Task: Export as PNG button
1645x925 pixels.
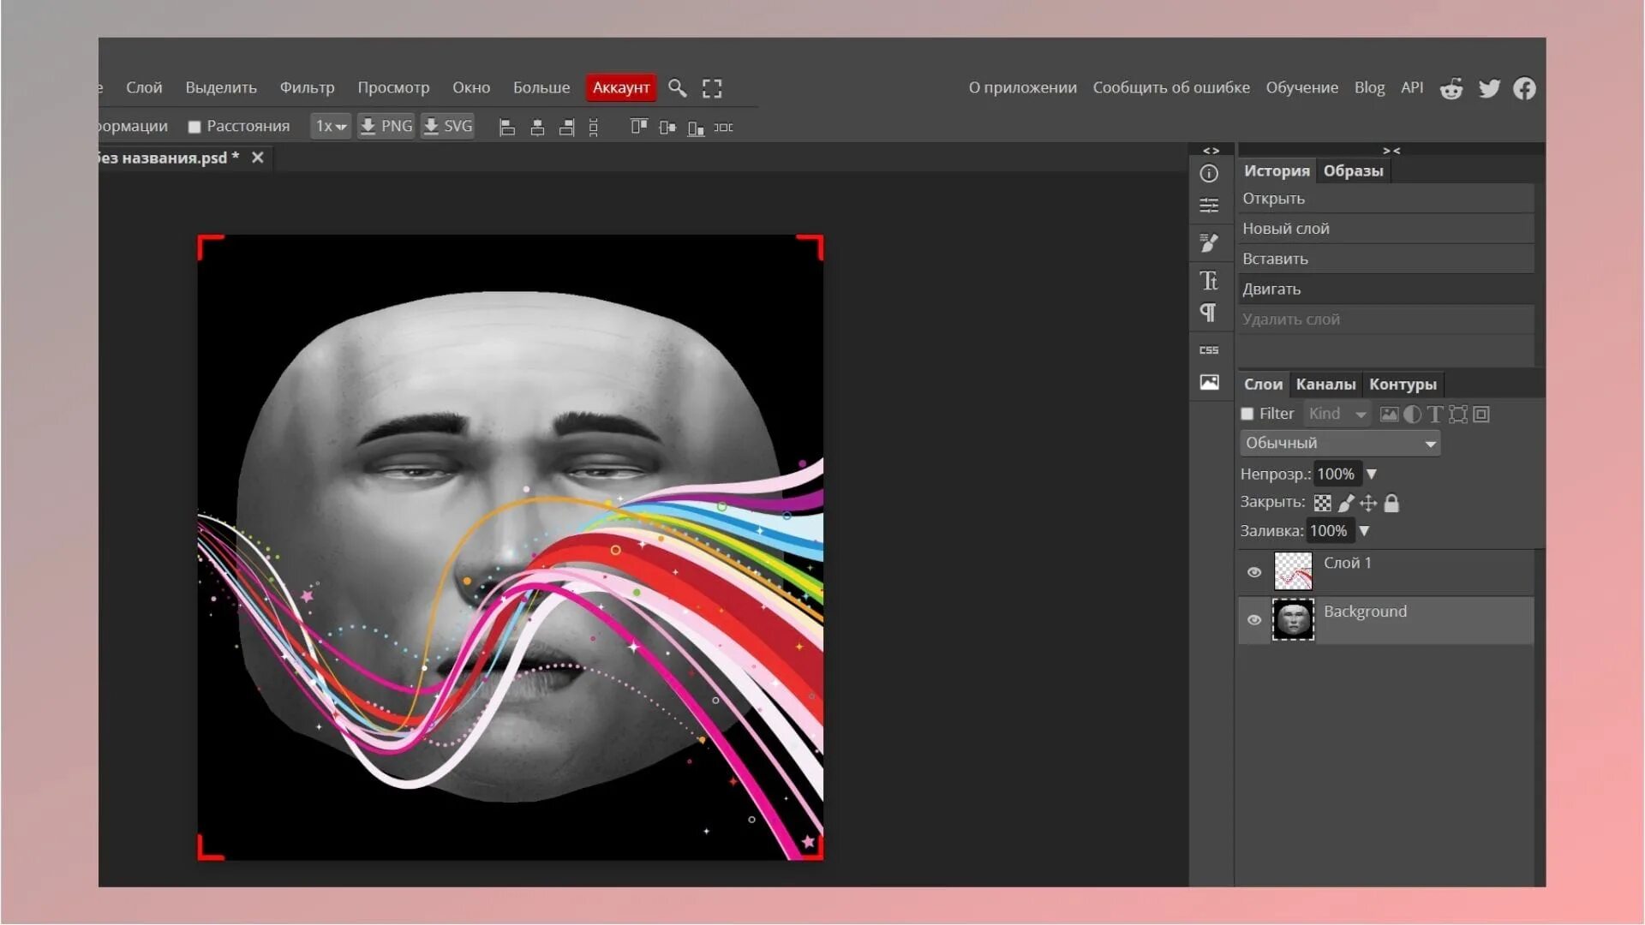Action: 386,127
